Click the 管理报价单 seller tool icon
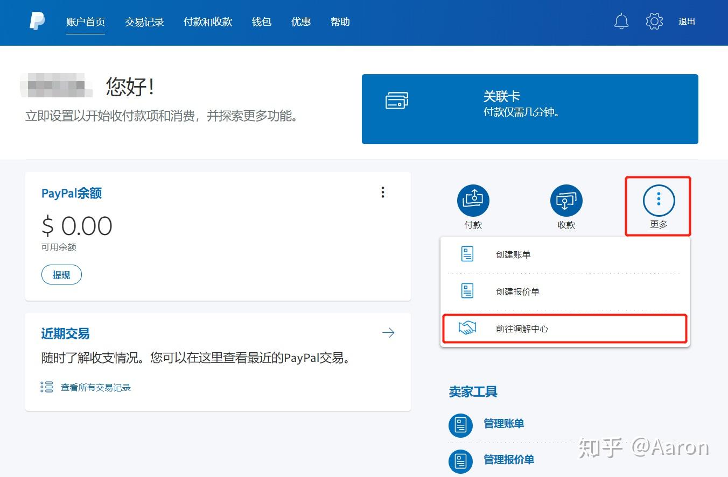 (460, 461)
